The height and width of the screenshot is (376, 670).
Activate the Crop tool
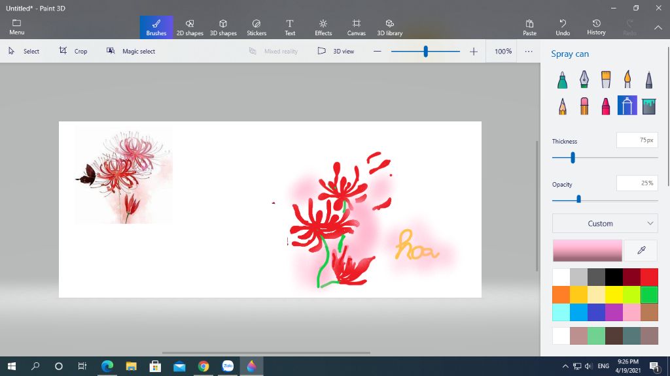[x=73, y=51]
